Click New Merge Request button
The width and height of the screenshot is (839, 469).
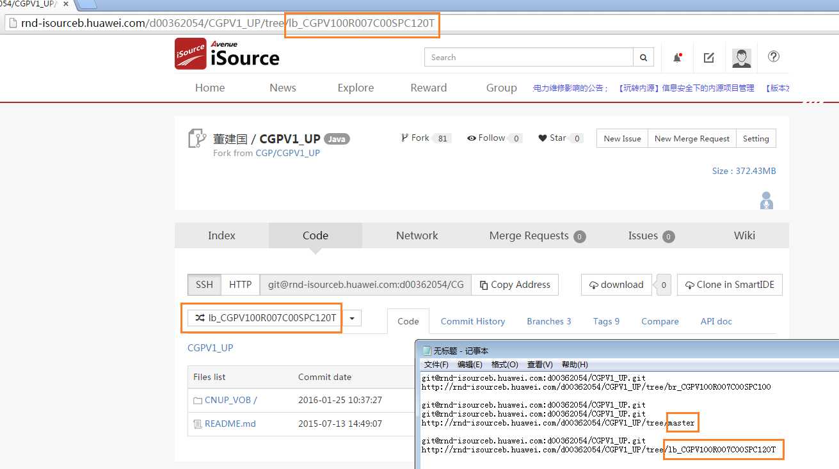[692, 138]
